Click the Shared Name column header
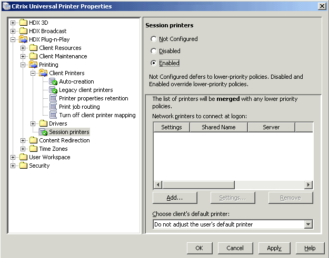This screenshot has height=258, width=329. (218, 127)
